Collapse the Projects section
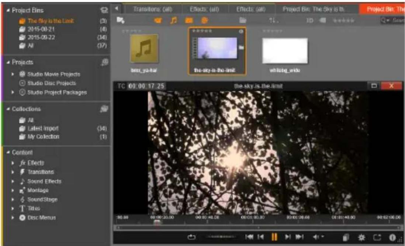Image resolution: width=405 pixels, height=246 pixels. pos(8,62)
